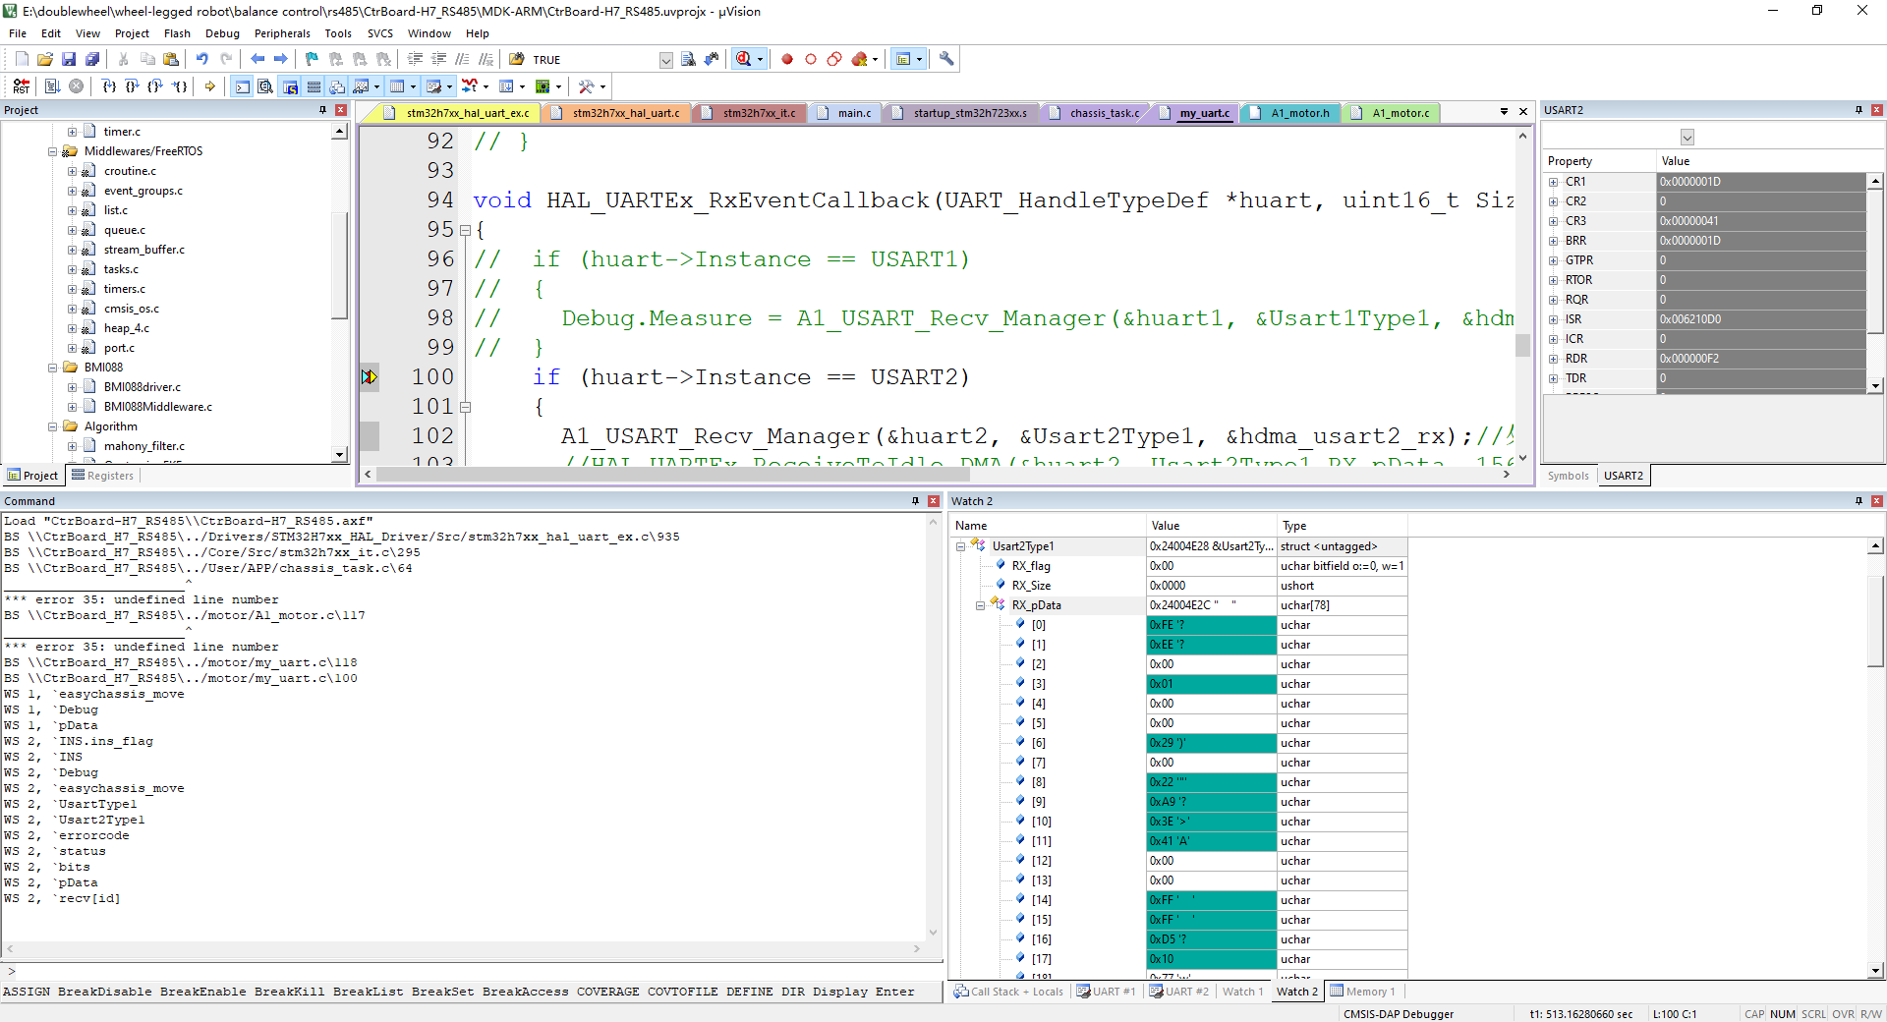
Task: Toggle autohide pin on Command panel
Action: point(915,501)
